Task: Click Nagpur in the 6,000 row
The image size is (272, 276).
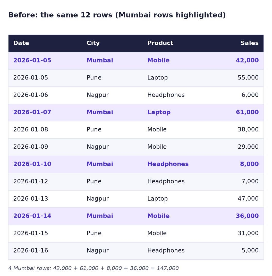Action: pos(97,95)
